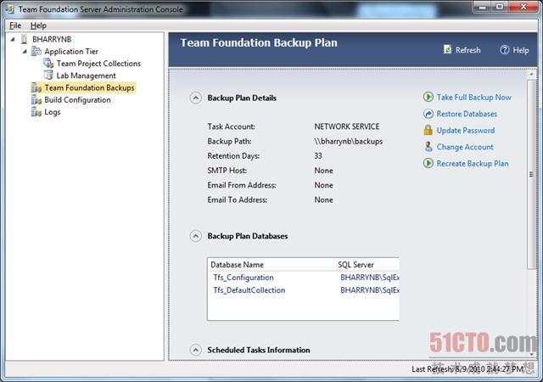Viewport: 543px width, 382px height.
Task: Click the Update Password padlock icon
Action: coord(428,131)
